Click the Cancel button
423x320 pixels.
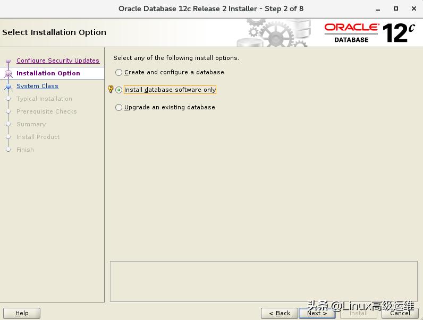pyautogui.click(x=400, y=313)
